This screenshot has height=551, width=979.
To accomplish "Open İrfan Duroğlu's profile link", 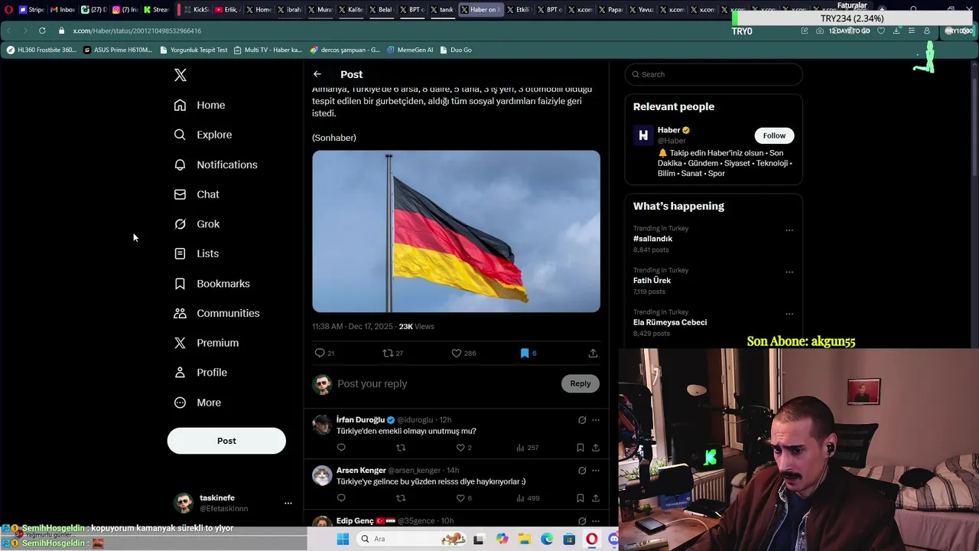I will coord(360,419).
